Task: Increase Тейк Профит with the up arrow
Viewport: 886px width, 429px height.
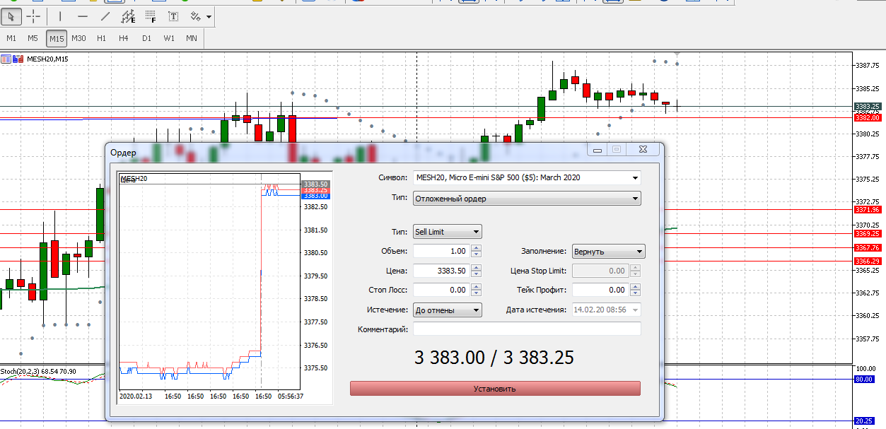Action: (636, 286)
